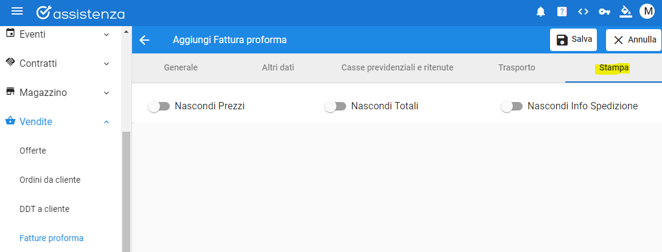Switch to the Generale tab
The width and height of the screenshot is (662, 252).
[x=181, y=67]
